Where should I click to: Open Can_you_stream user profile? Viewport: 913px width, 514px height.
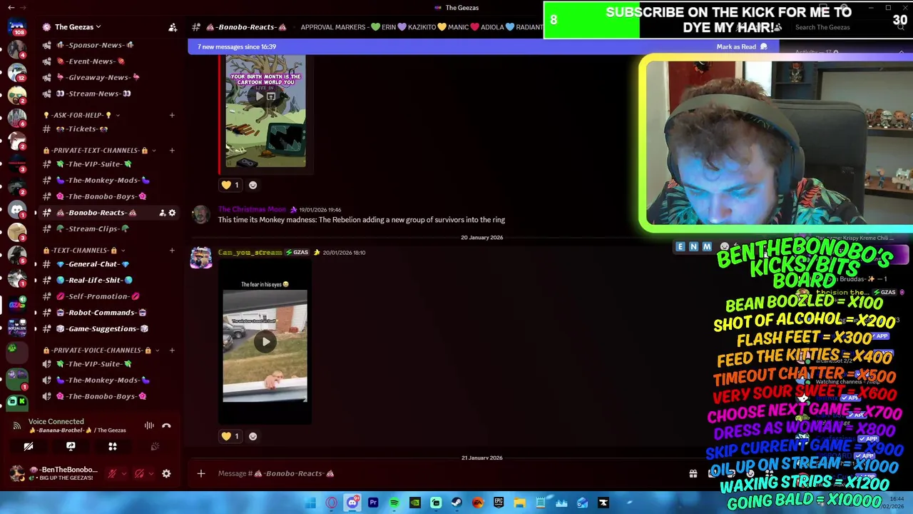(250, 252)
